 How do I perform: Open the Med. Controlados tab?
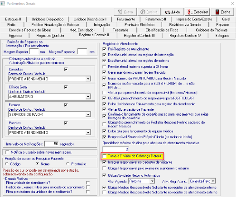pos(82,30)
